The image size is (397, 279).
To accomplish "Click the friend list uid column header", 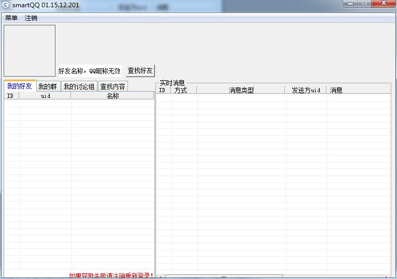I will (45, 96).
